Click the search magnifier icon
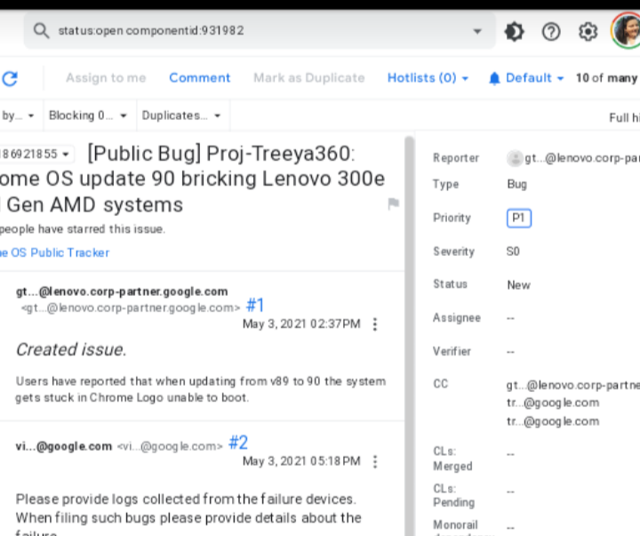640x536 pixels. [x=40, y=31]
